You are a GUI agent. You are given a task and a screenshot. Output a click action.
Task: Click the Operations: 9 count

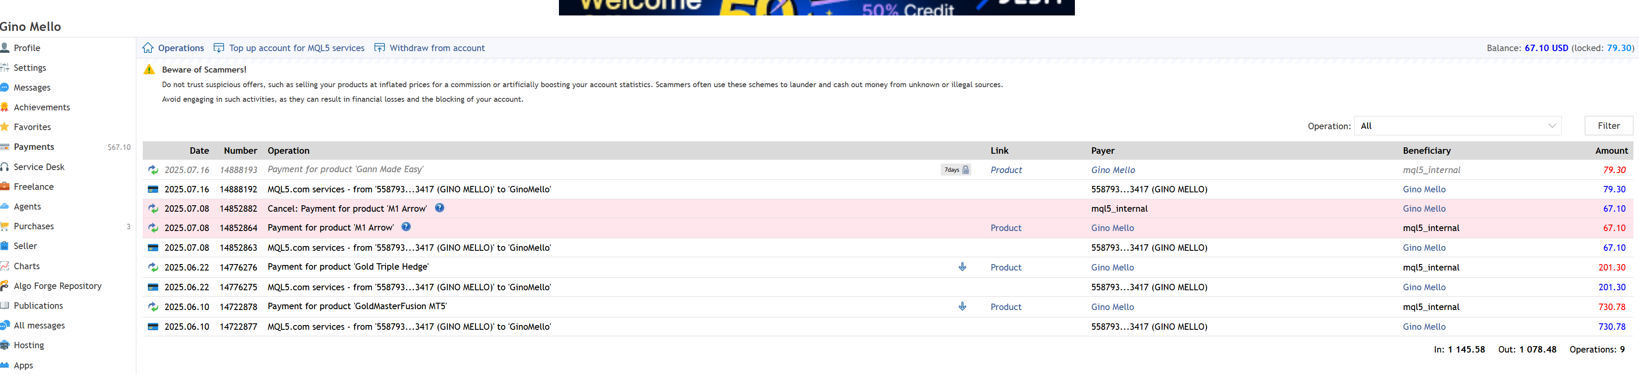pyautogui.click(x=1597, y=349)
